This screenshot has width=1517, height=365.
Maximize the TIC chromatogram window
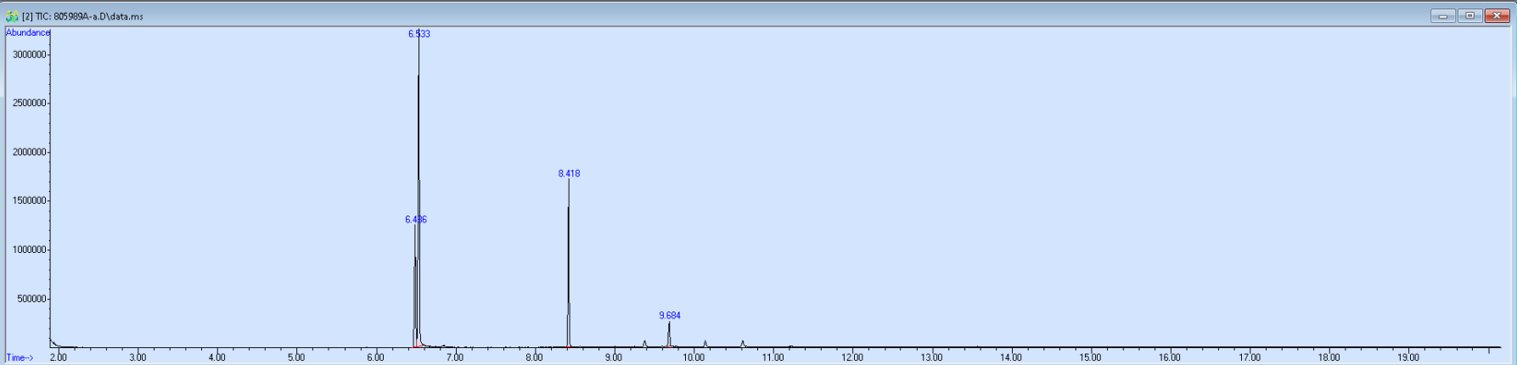coord(1469,16)
